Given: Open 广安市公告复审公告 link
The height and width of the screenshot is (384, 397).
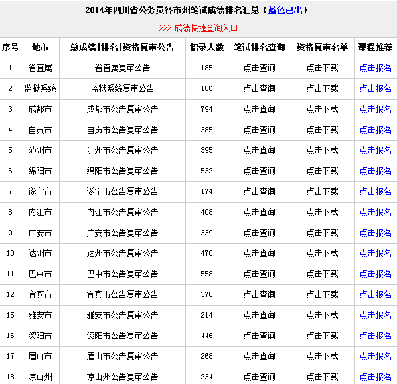Looking at the screenshot, I should tap(122, 233).
